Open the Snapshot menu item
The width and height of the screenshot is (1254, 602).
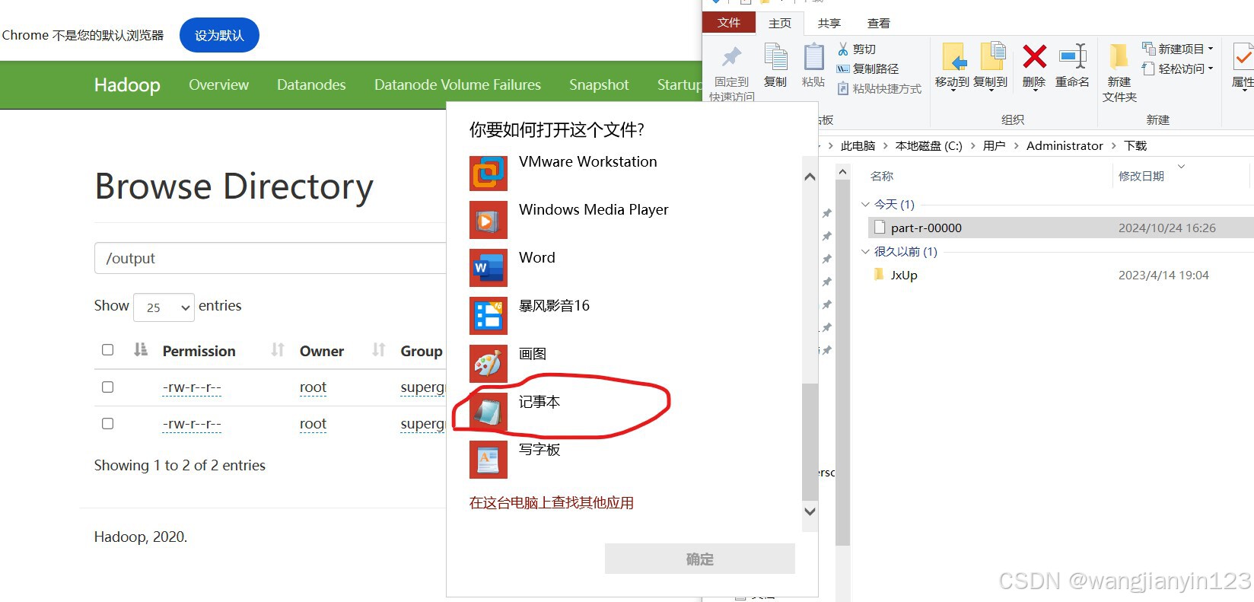(x=599, y=84)
